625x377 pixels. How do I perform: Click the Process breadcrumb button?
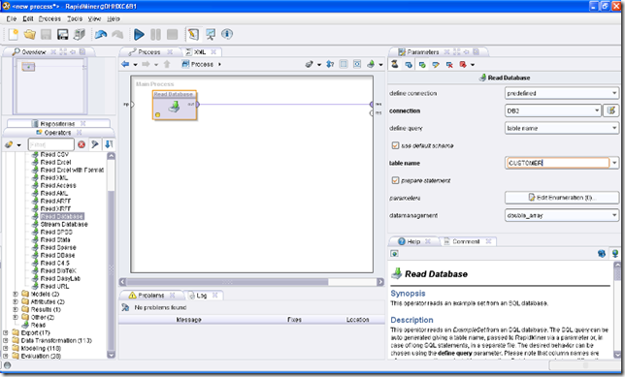[x=198, y=64]
